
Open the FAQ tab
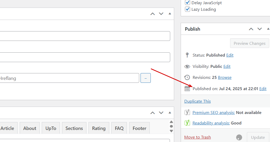[x=119, y=128]
